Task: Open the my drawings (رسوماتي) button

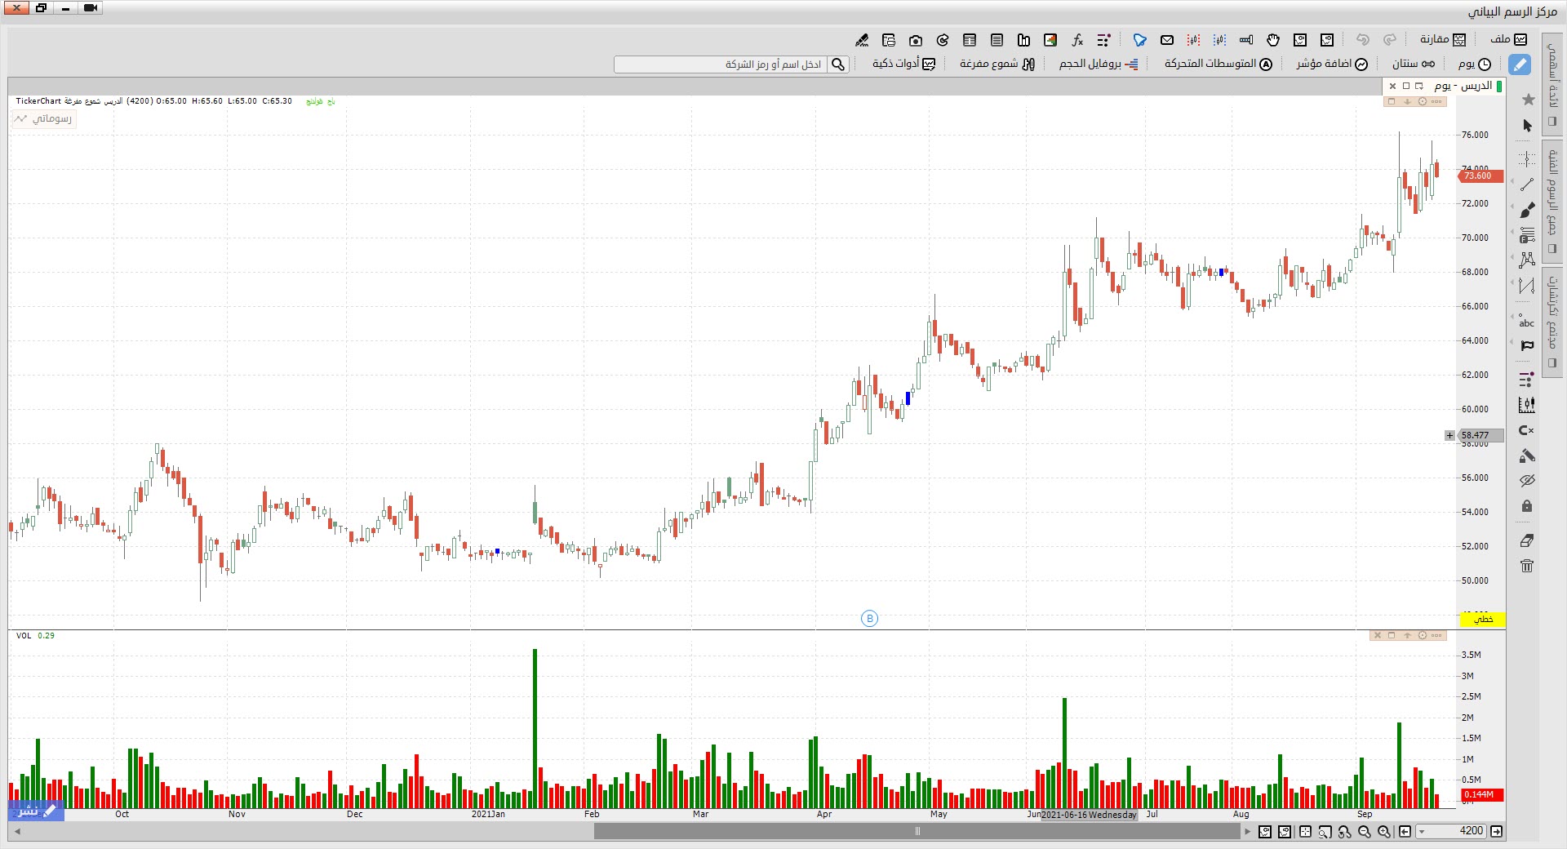Action: 44,119
